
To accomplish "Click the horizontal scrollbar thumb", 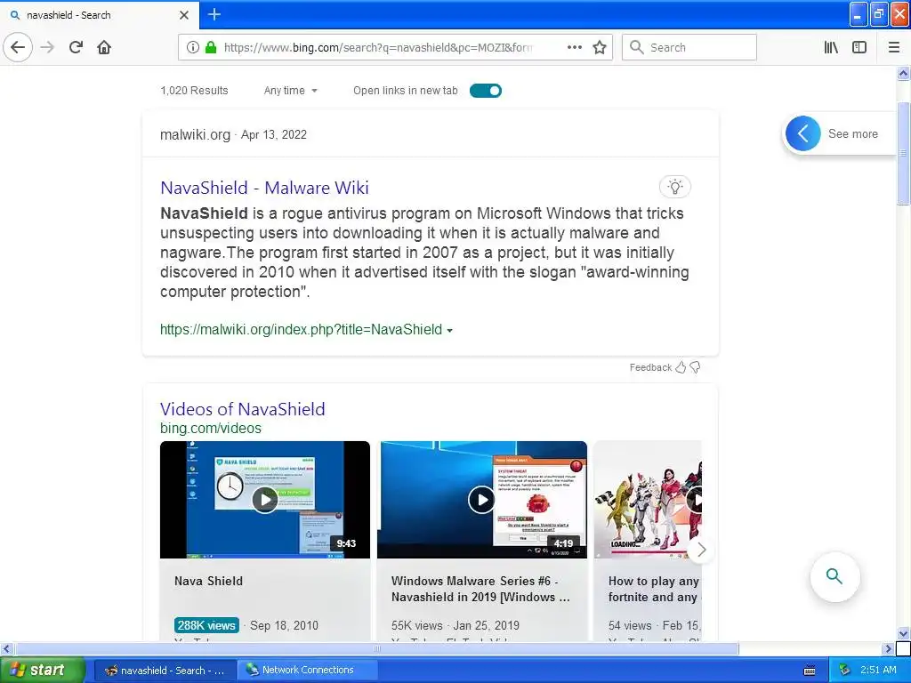I will click(x=376, y=648).
